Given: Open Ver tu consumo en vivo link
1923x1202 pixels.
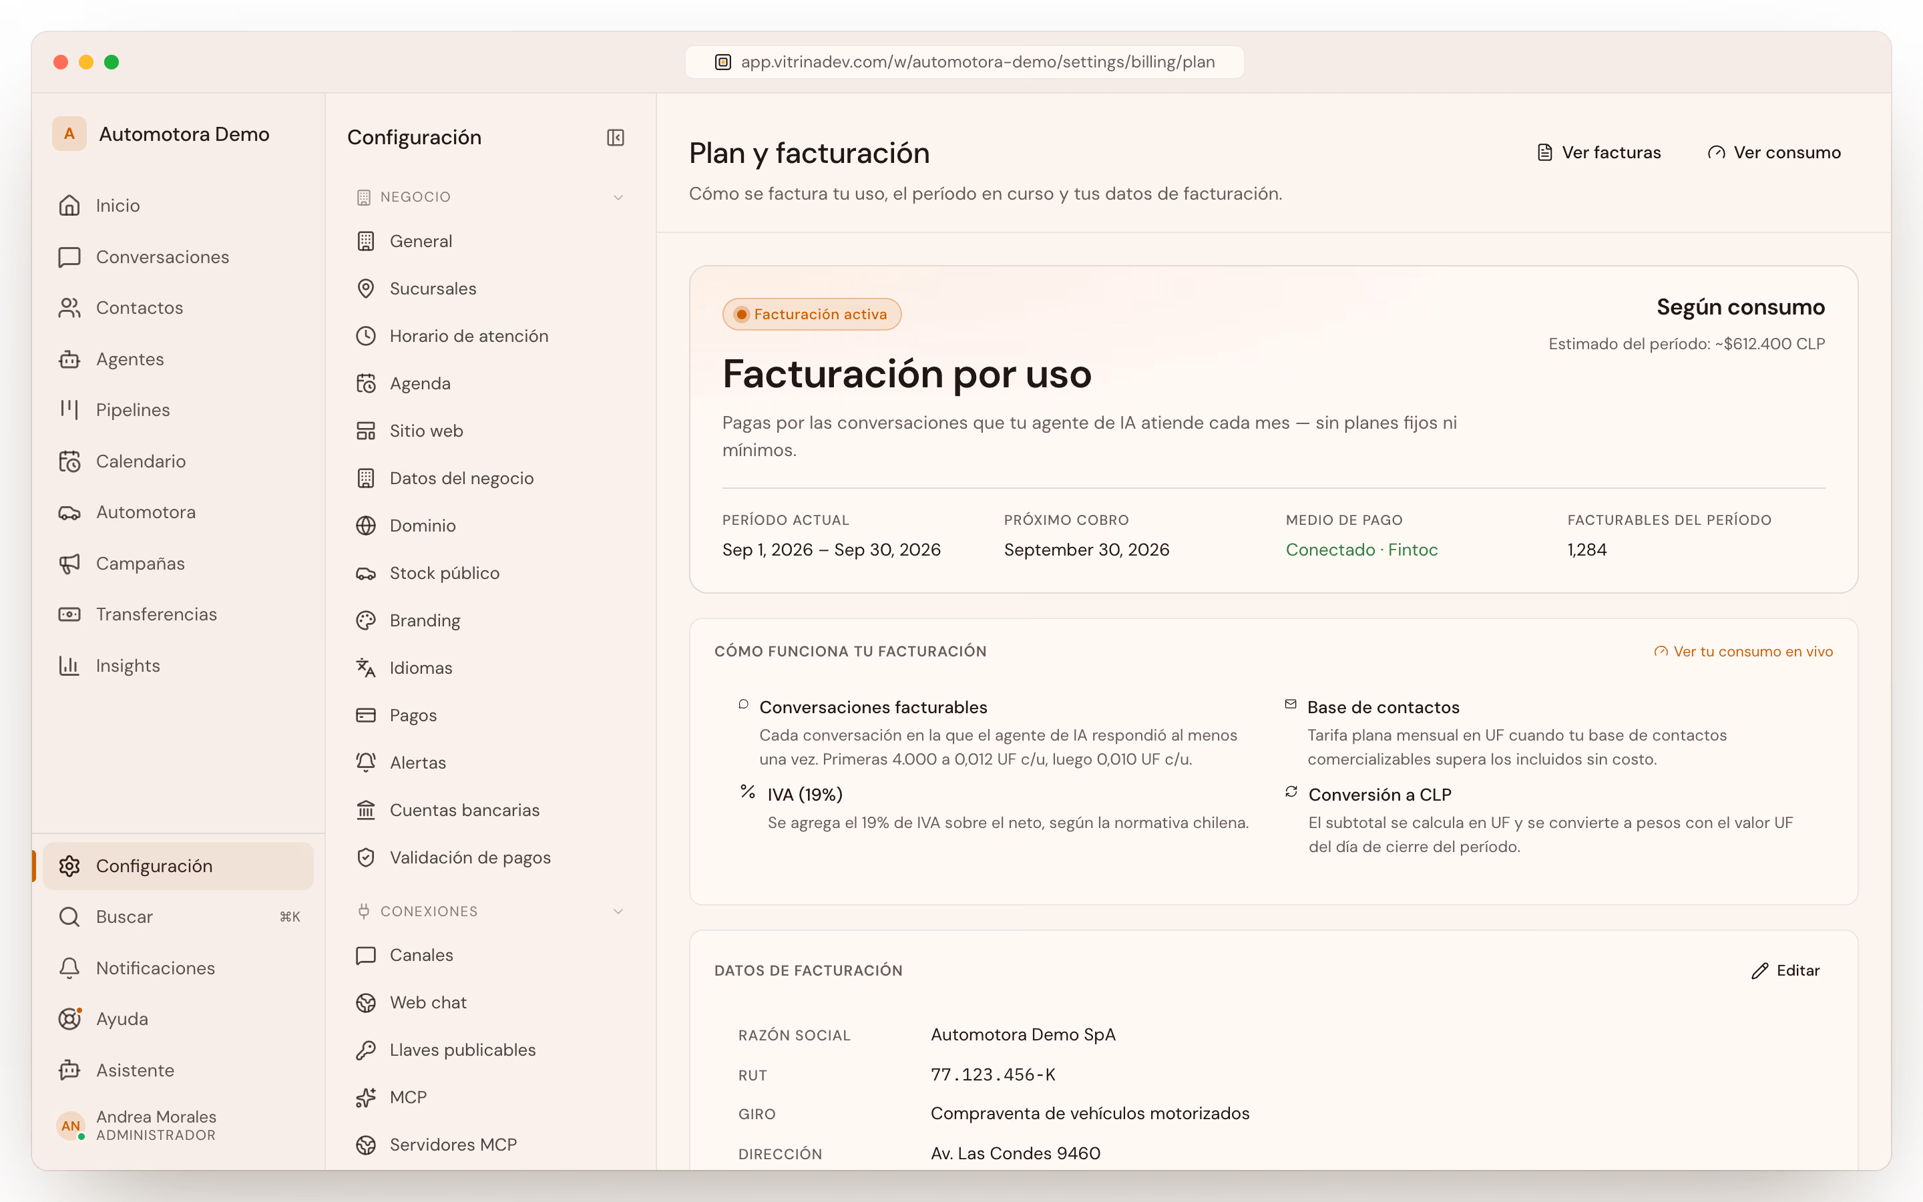Looking at the screenshot, I should (1743, 651).
